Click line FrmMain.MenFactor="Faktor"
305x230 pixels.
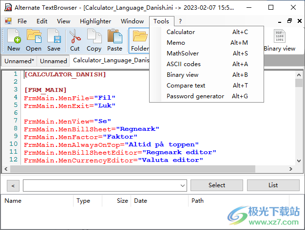pyautogui.click(x=81, y=137)
